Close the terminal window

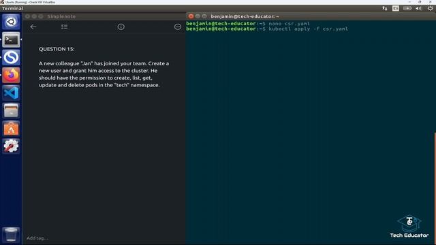click(191, 16)
